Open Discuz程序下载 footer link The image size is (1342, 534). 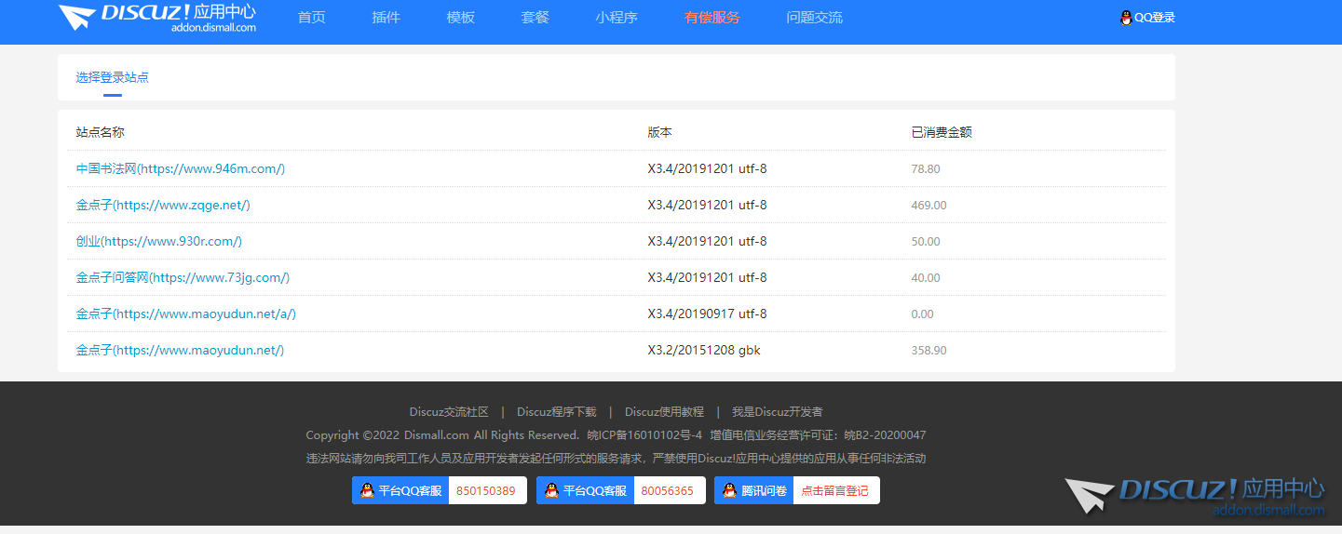click(x=557, y=412)
